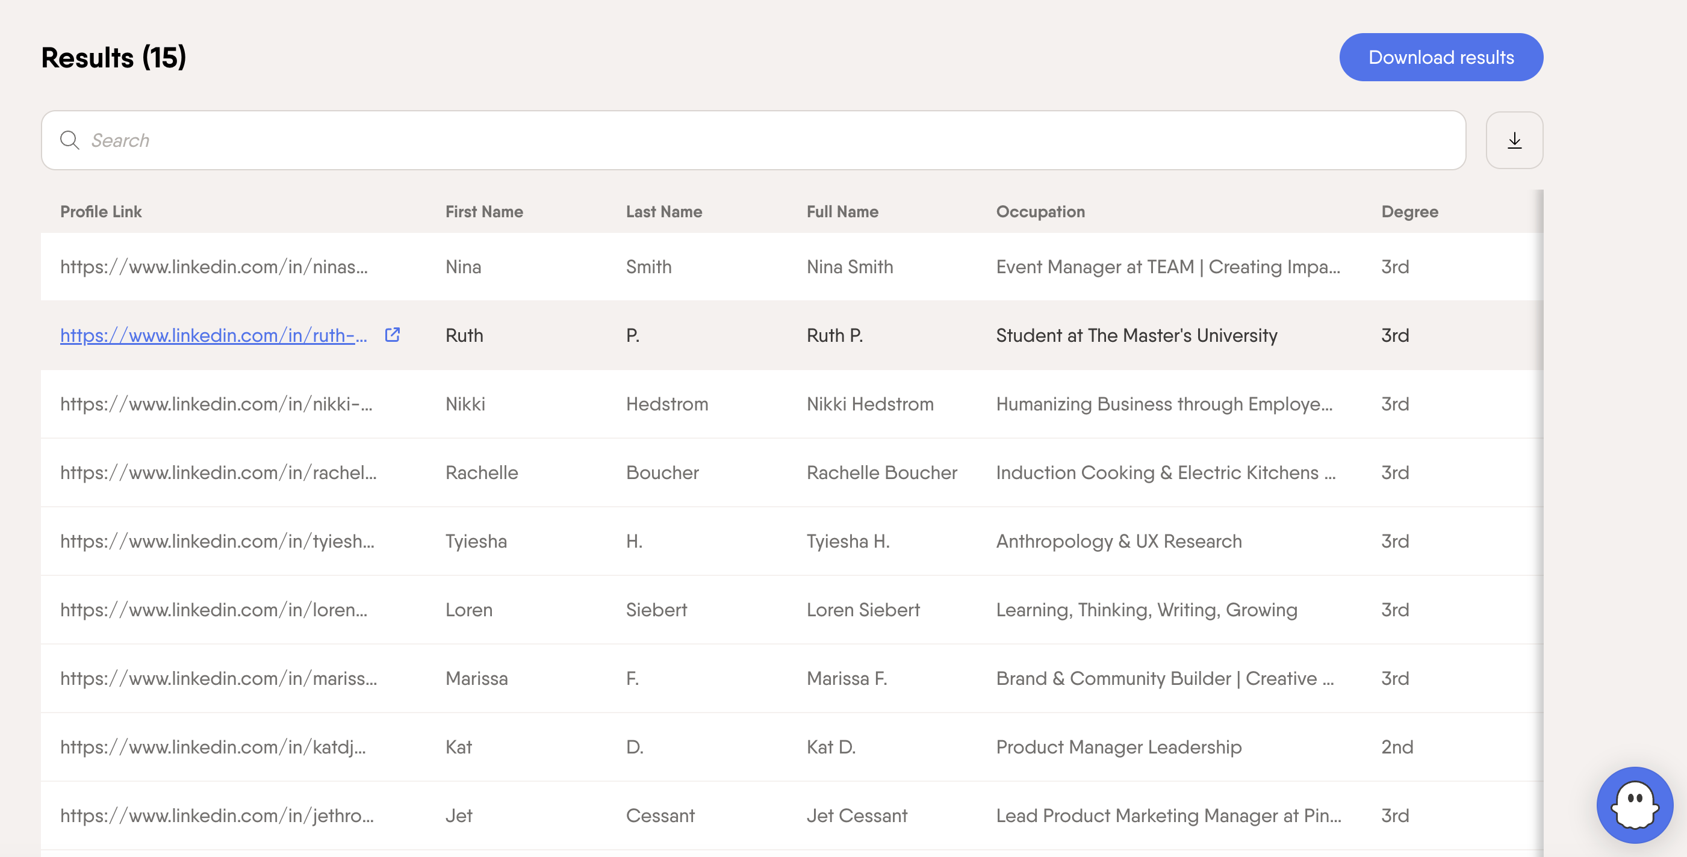Open Ruth's LinkedIn profile link
This screenshot has width=1687, height=857.
(214, 335)
